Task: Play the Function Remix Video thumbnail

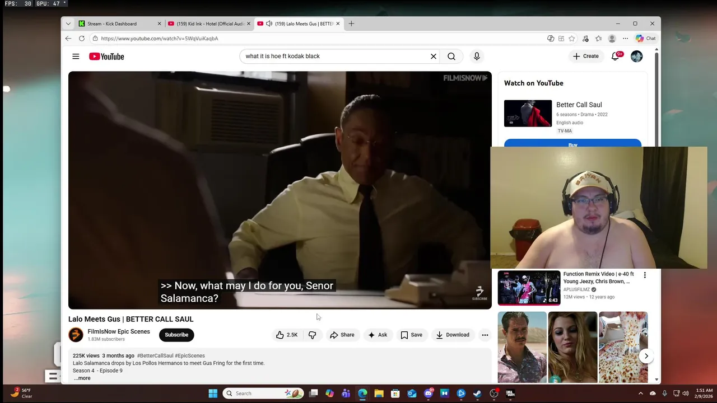Action: tap(529, 288)
